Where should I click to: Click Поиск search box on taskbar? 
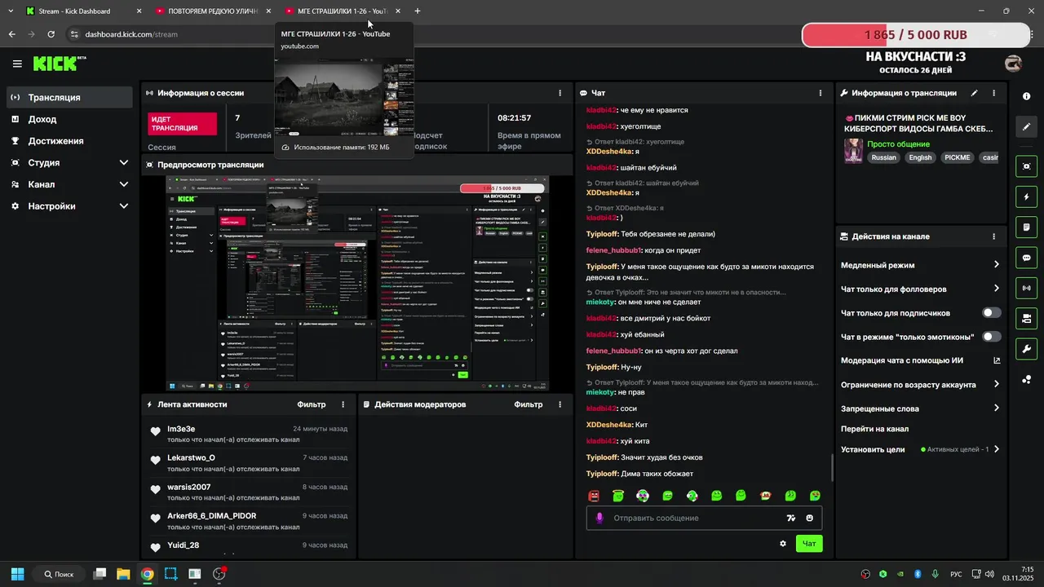pos(59,574)
